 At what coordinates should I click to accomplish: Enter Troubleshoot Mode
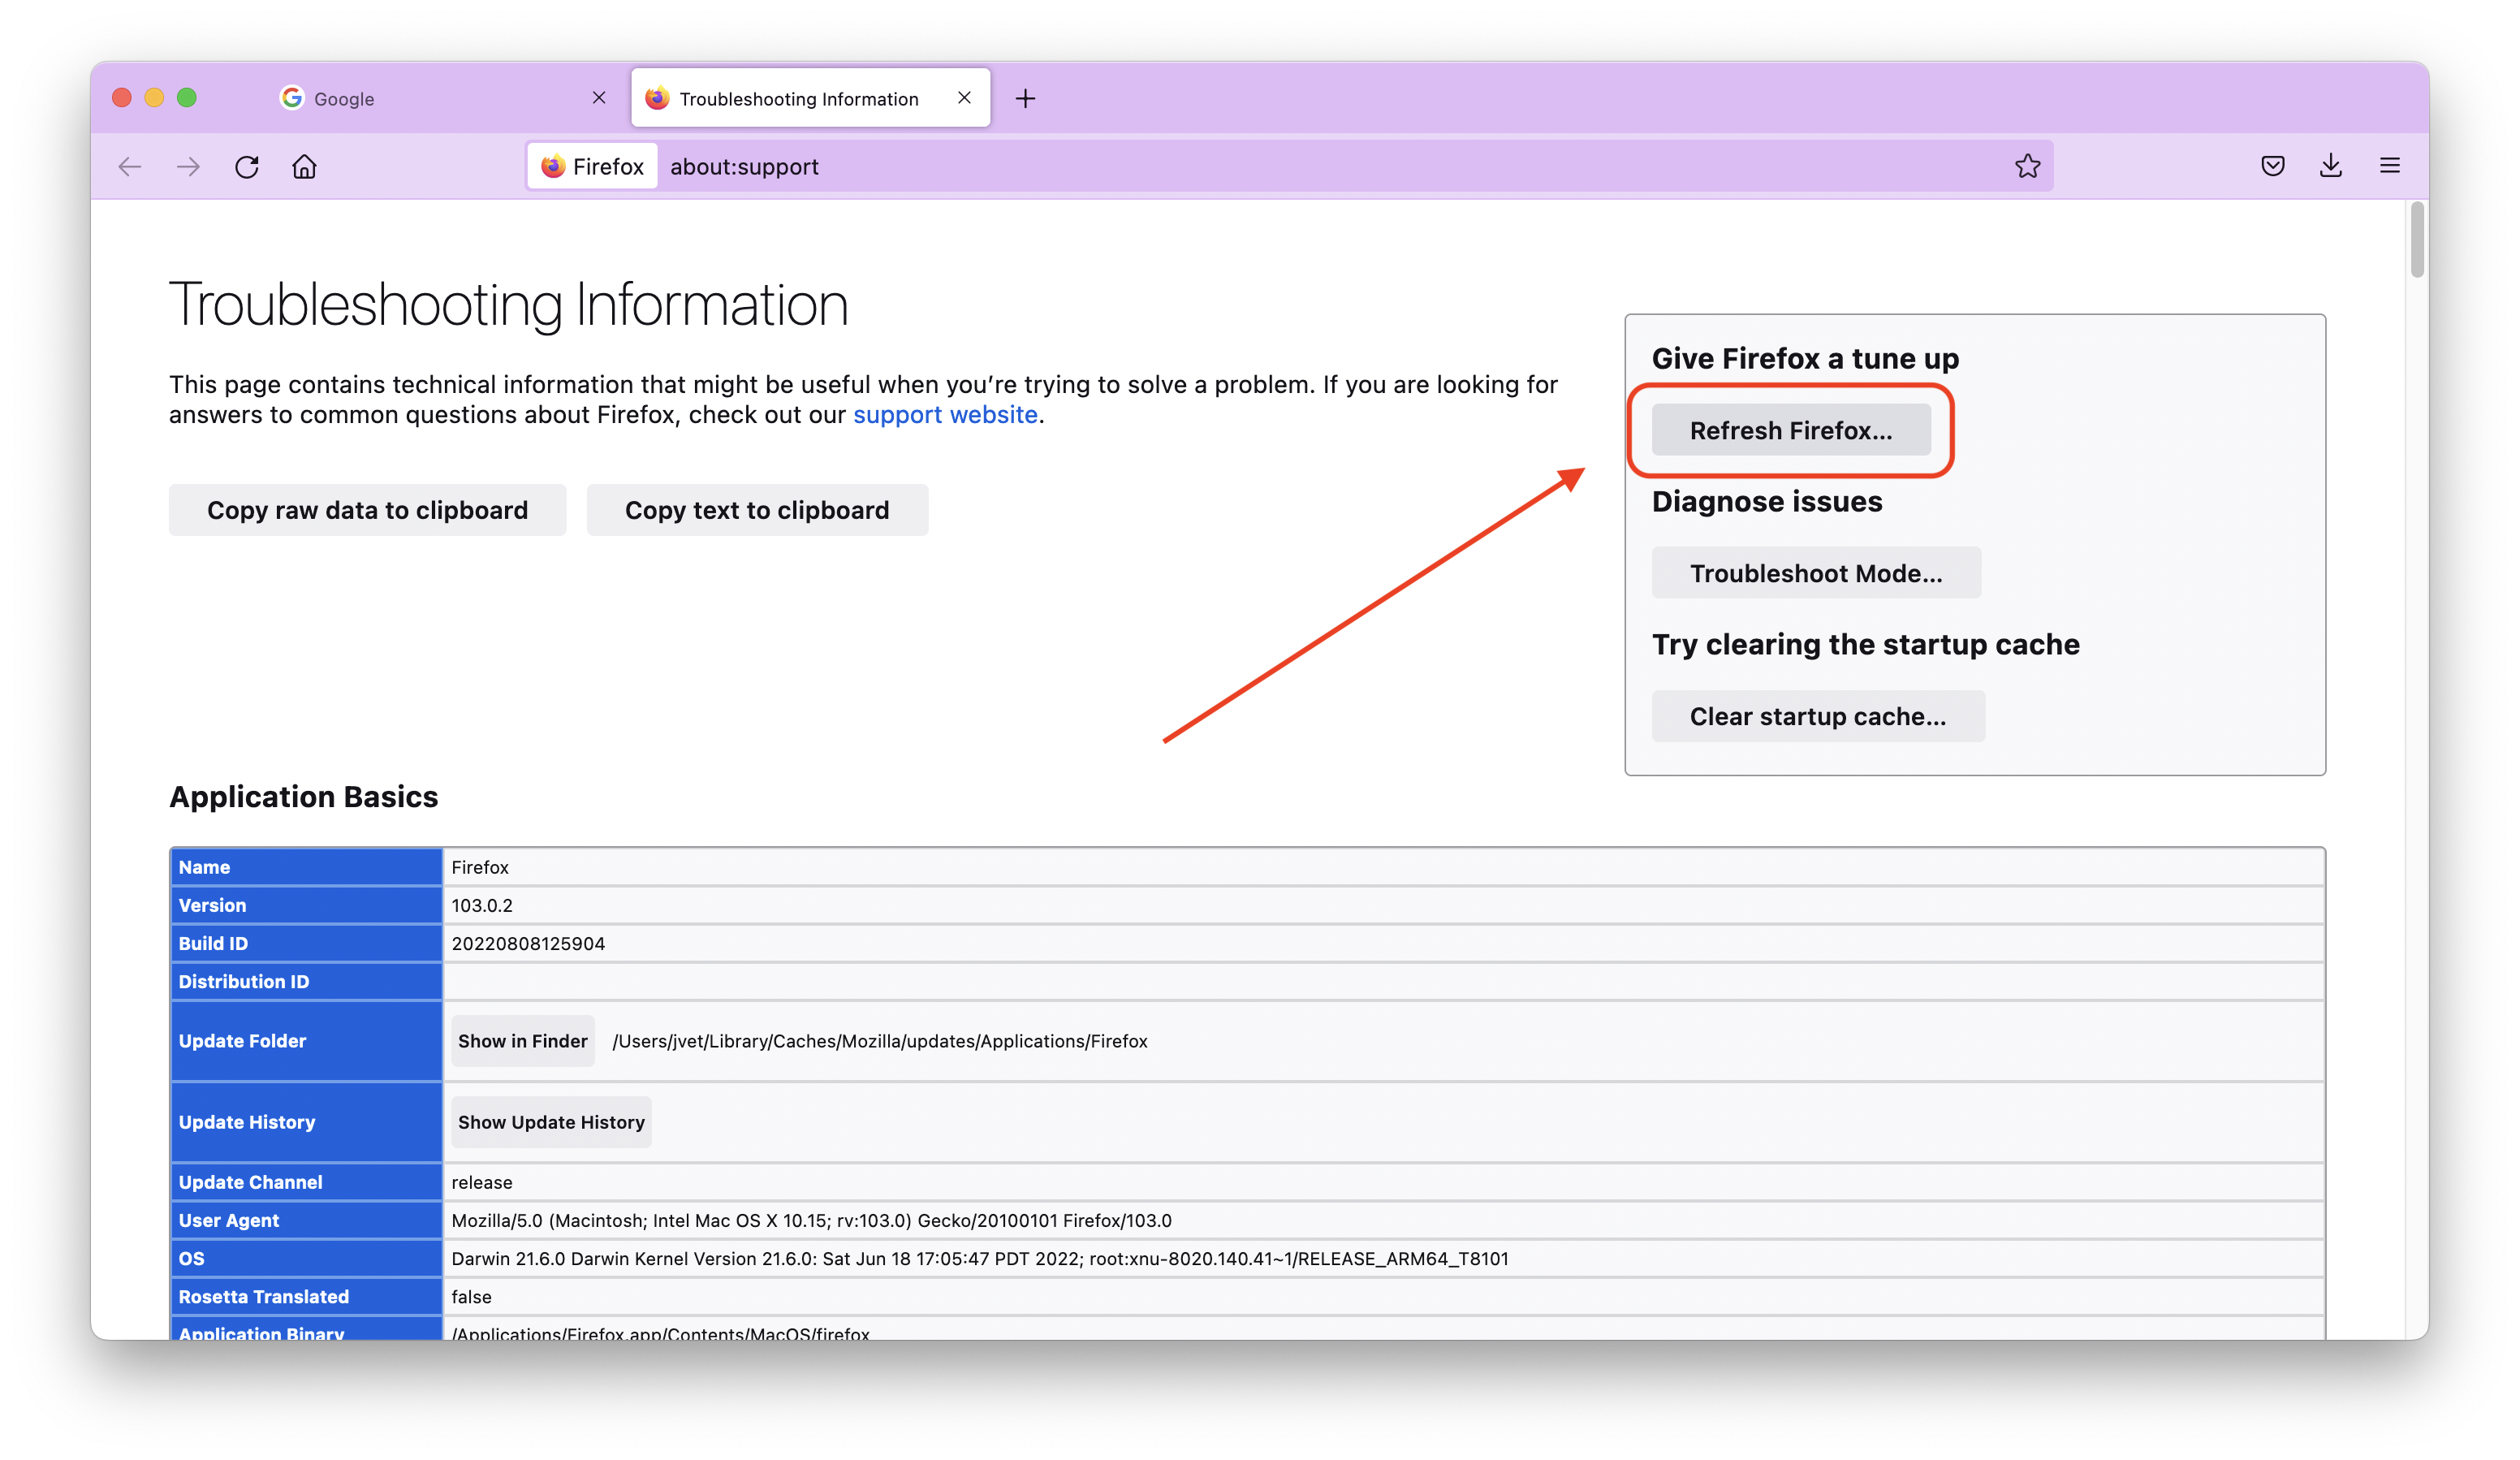coord(1816,572)
